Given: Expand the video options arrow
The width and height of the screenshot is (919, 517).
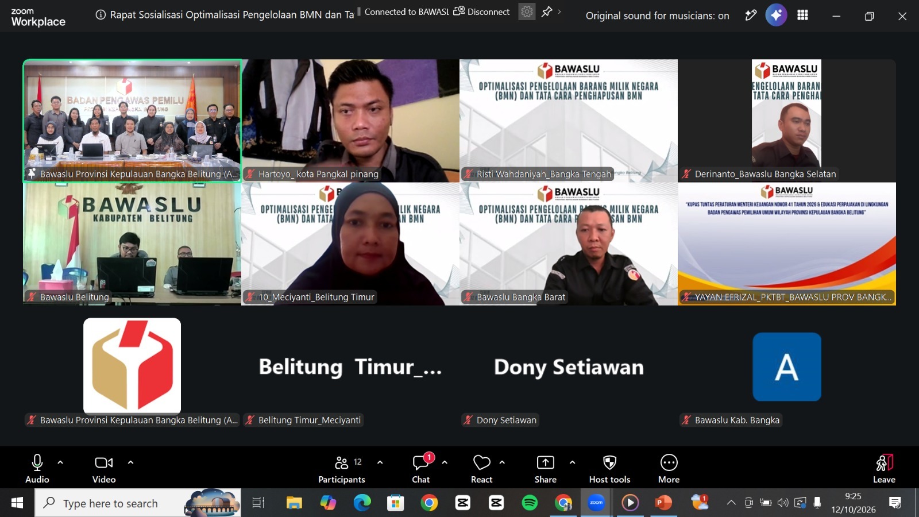Looking at the screenshot, I should 130,462.
